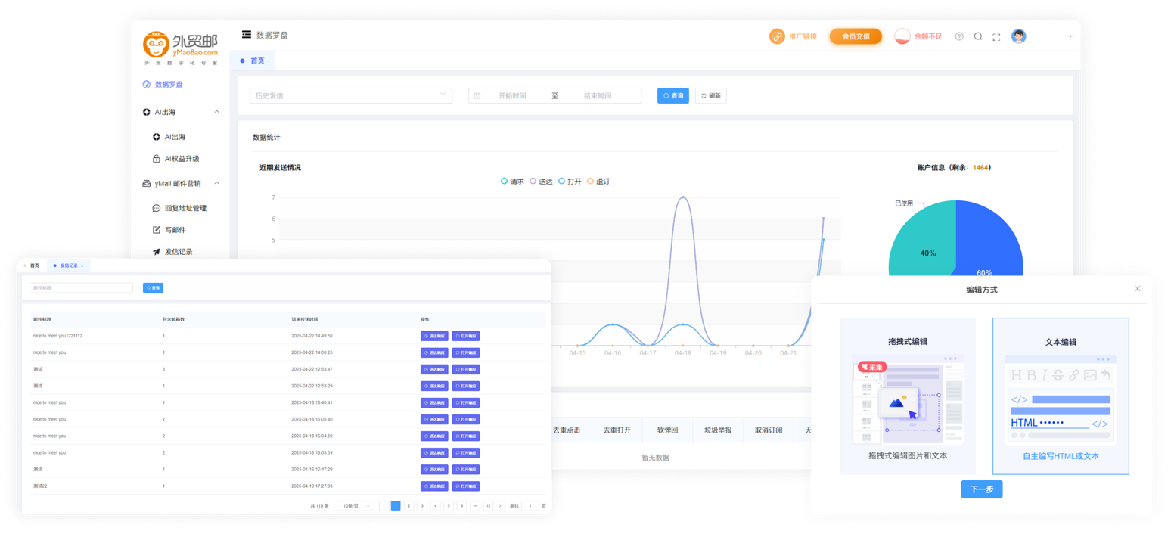Image resolution: width=1171 pixels, height=534 pixels.
Task: Open the 10条/页 page size dropdown
Action: 354,506
